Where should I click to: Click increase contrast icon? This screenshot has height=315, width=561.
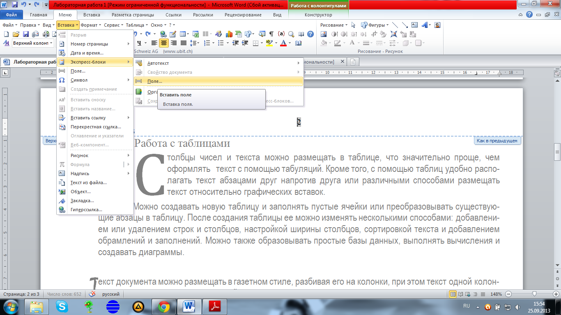(335, 34)
